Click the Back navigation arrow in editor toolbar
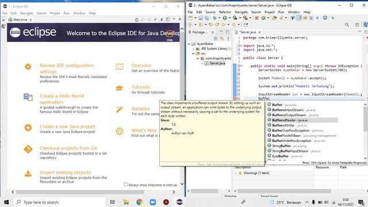 (224, 24)
